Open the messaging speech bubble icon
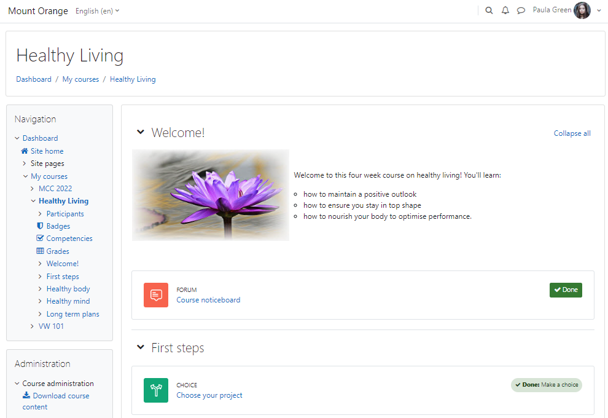The image size is (608, 418). point(521,10)
